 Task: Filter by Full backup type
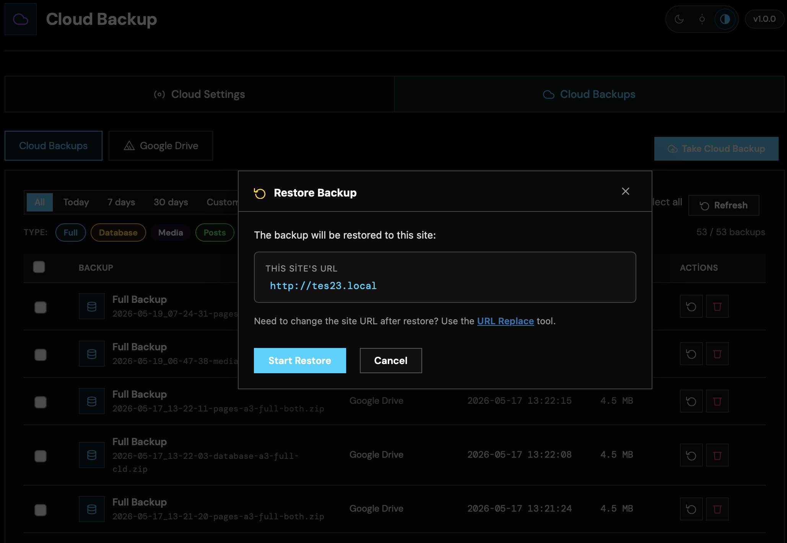point(71,232)
